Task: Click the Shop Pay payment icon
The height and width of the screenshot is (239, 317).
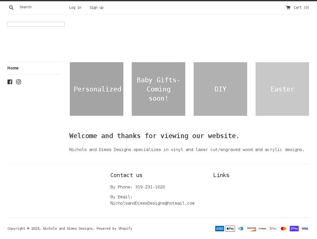Action: [x=294, y=228]
